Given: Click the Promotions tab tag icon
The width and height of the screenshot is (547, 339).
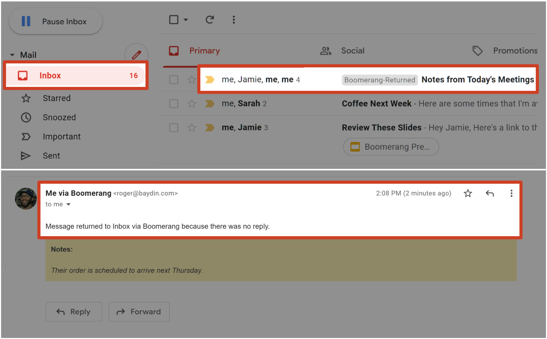Looking at the screenshot, I should [477, 51].
